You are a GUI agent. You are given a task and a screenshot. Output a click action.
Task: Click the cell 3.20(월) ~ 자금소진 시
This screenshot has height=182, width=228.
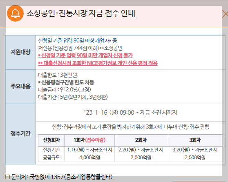pos(195,150)
